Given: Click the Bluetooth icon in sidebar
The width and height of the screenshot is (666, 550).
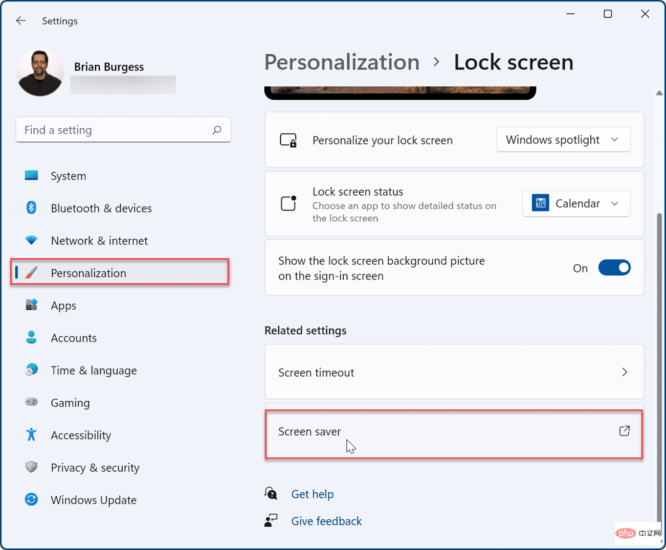Looking at the screenshot, I should click(x=31, y=208).
